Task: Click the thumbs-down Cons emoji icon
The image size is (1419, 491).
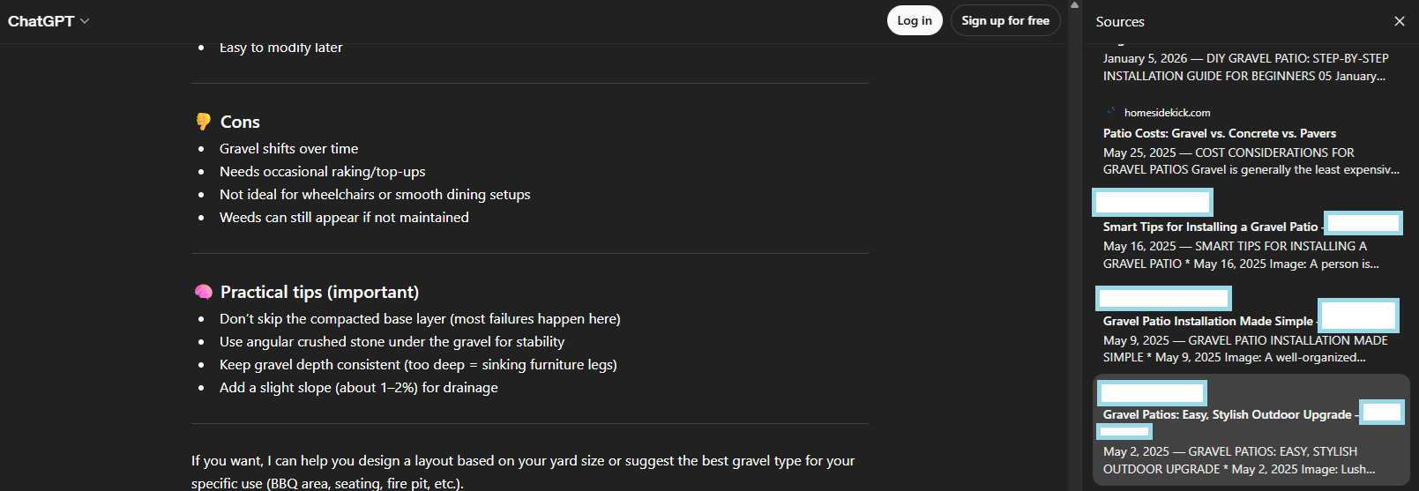Action: 204,122
